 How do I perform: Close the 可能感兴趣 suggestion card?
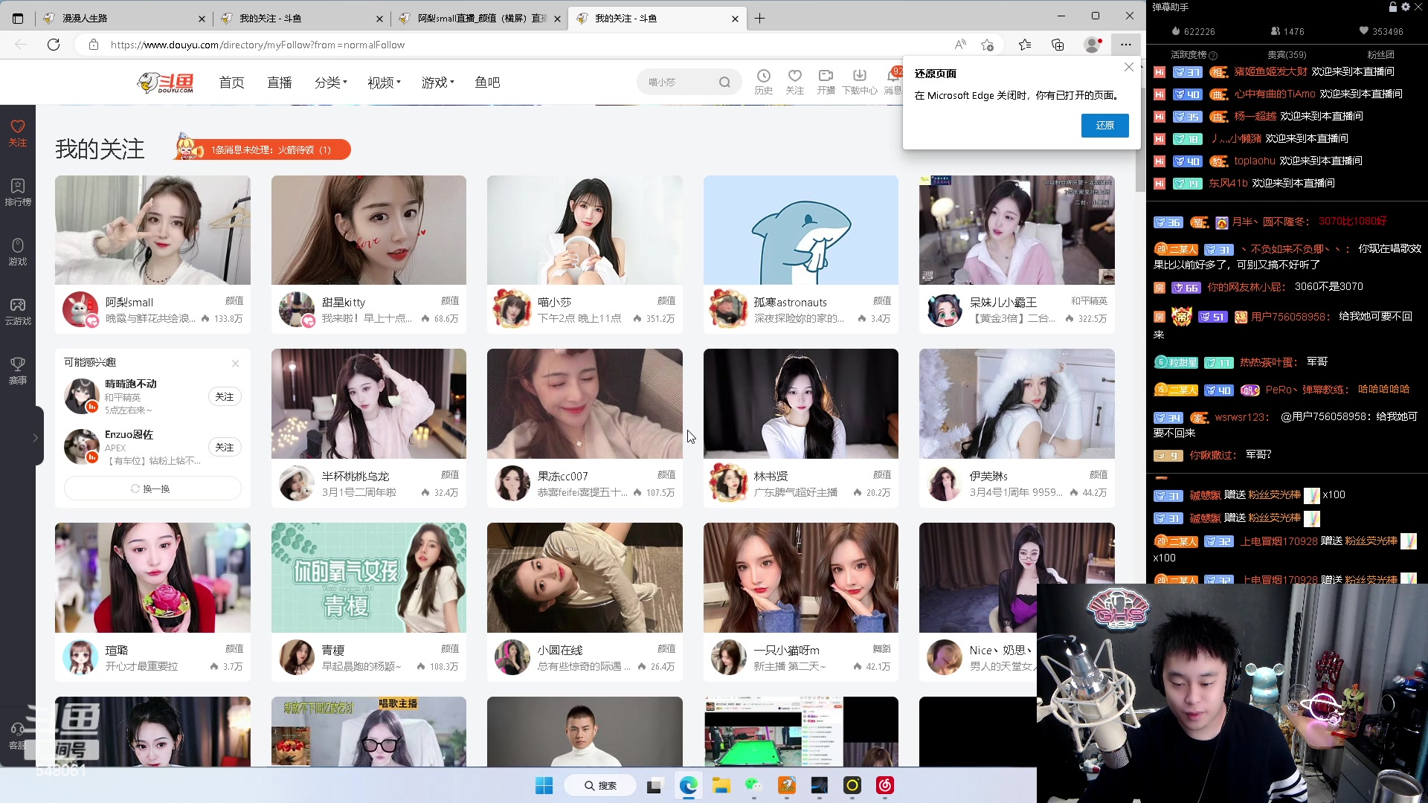click(x=235, y=363)
